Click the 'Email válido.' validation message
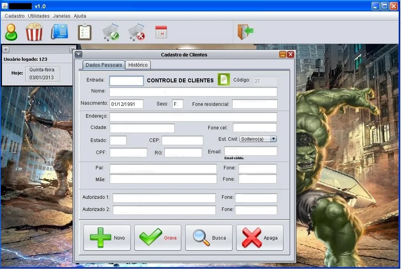Image resolution: width=401 pixels, height=269 pixels. coord(234,158)
